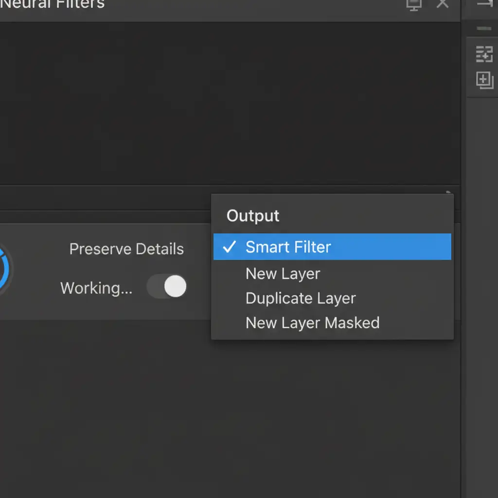Screen dimensions: 498x498
Task: Click the stacked squares plus icon in right dock
Action: point(484,80)
